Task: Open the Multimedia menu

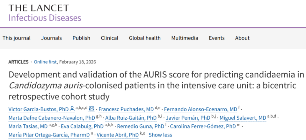Action: [x=185, y=38]
